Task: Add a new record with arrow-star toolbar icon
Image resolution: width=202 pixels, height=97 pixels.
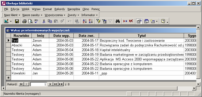Action: [125, 21]
